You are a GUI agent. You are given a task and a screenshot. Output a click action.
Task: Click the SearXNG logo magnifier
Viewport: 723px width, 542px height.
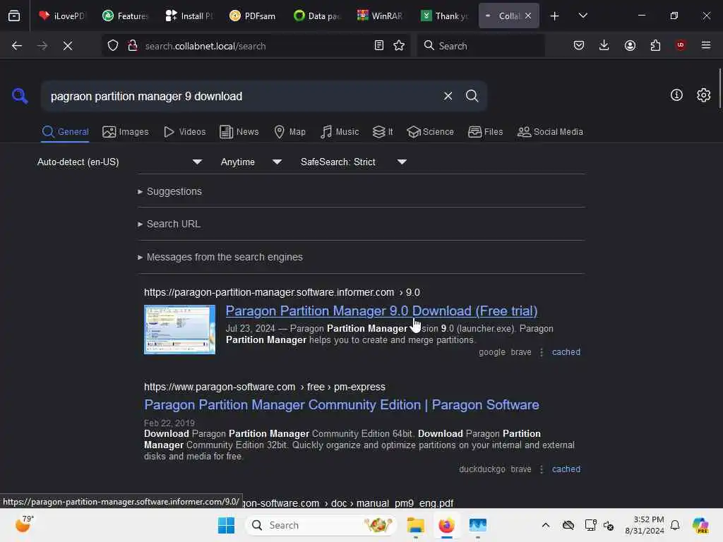click(20, 96)
